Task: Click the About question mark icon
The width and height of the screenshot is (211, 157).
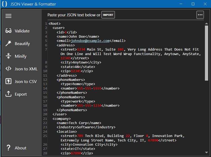Action: tap(8, 148)
